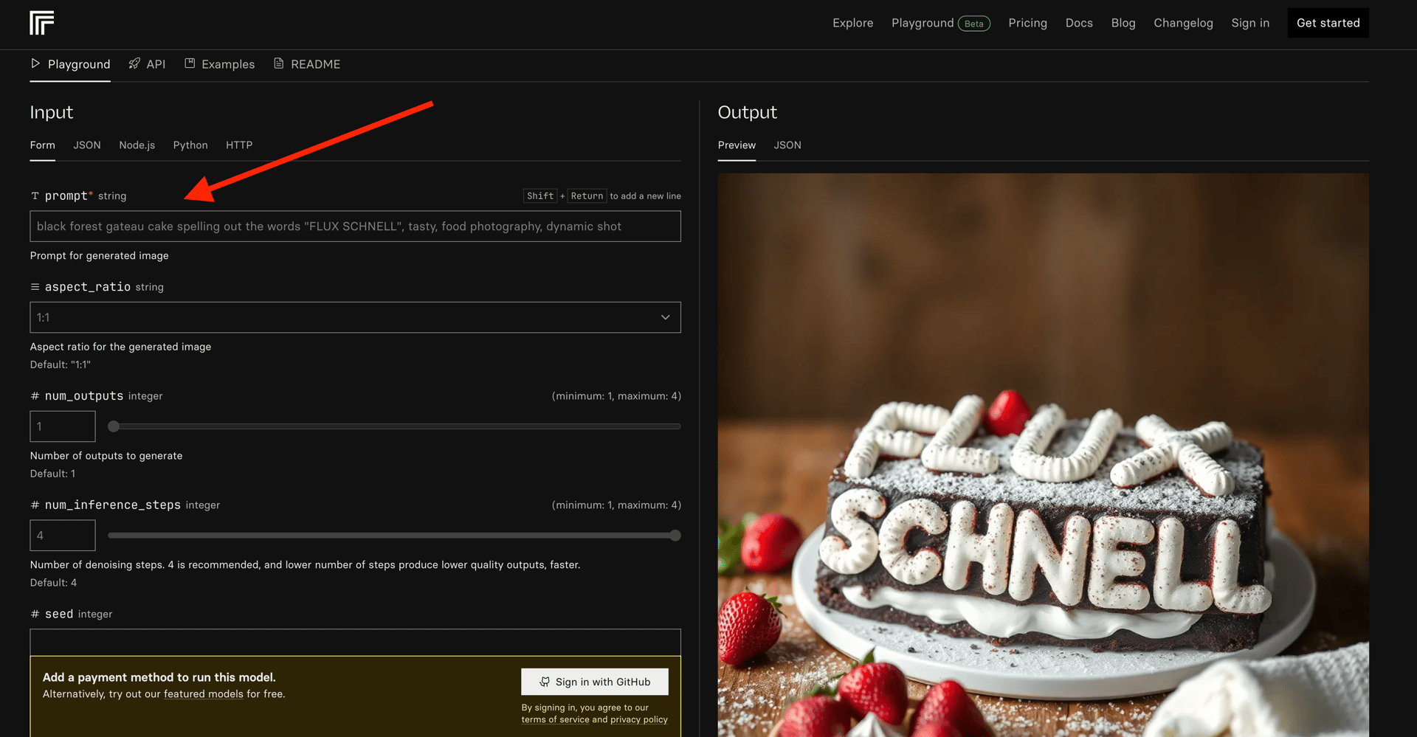Click the chevron arrow on aspect ratio select
Viewport: 1417px width, 737px height.
666,317
